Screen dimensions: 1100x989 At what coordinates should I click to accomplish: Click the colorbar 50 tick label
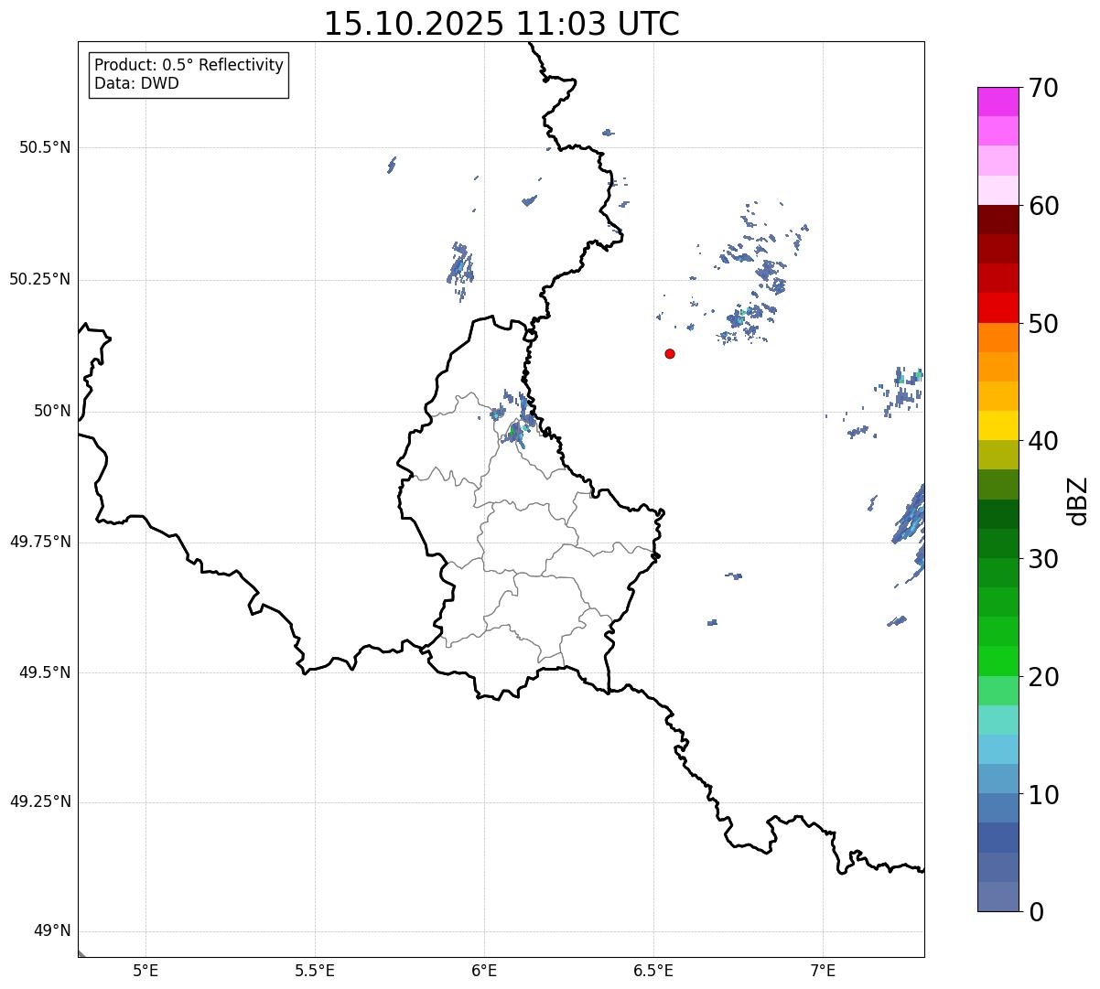click(x=1043, y=324)
